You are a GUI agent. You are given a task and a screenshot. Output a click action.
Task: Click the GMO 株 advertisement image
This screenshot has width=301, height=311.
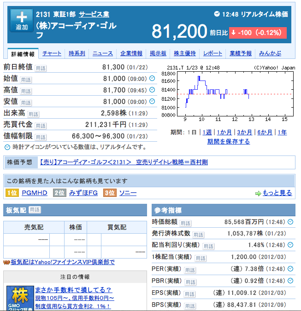[x=20, y=298]
